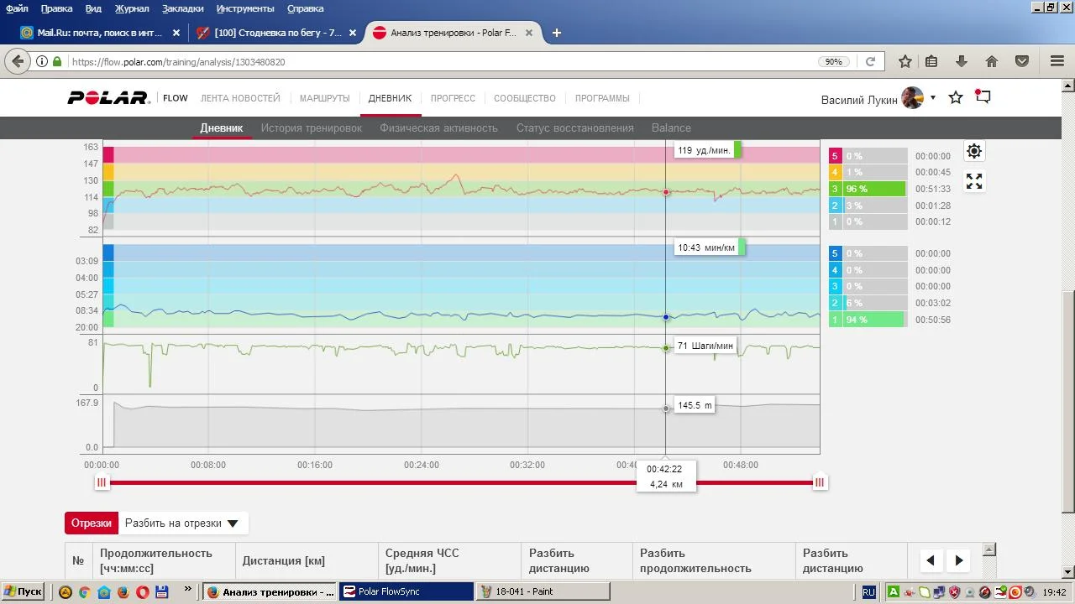Open browser downloads arrow icon
Image resolution: width=1075 pixels, height=604 pixels.
point(962,61)
